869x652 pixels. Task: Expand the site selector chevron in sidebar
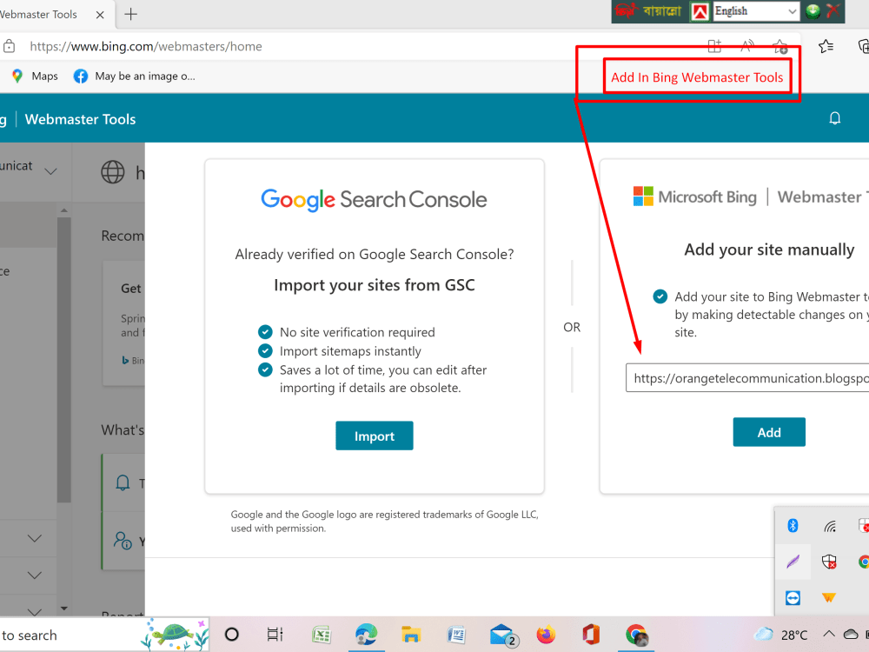click(51, 171)
